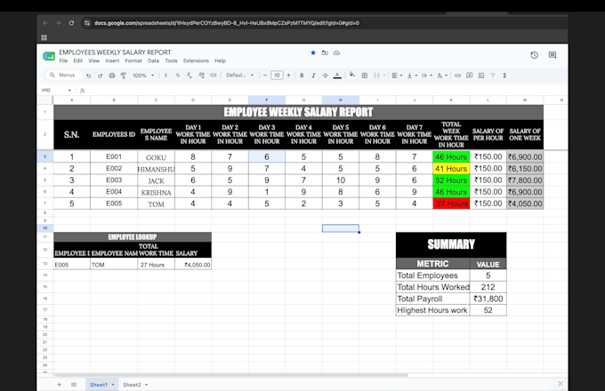Screen dimensions: 605x391
Task: Click the functions sigma icon
Action: click(x=504, y=76)
